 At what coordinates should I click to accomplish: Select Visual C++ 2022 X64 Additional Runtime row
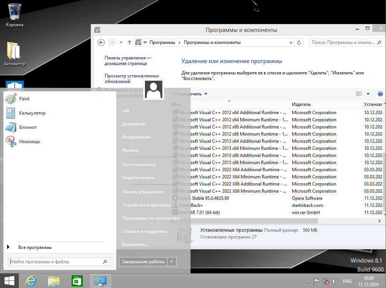click(x=277, y=170)
